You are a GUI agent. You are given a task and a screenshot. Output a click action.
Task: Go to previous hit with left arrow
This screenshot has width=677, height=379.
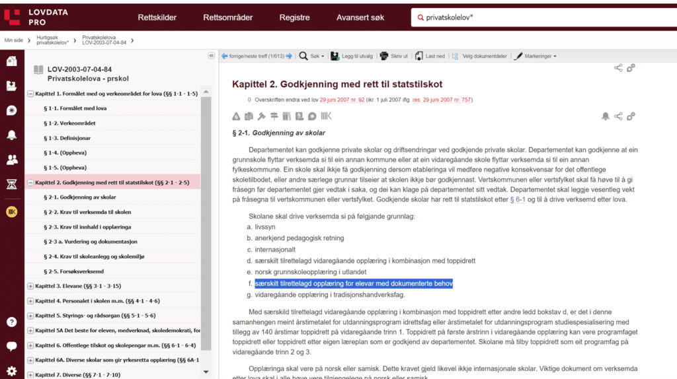coord(225,56)
